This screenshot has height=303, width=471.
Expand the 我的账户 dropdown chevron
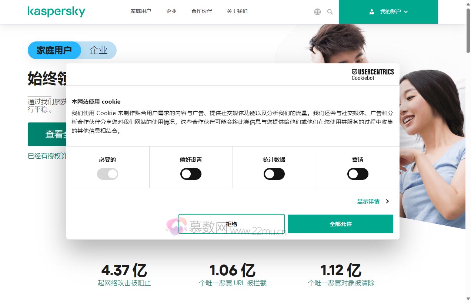click(x=406, y=12)
